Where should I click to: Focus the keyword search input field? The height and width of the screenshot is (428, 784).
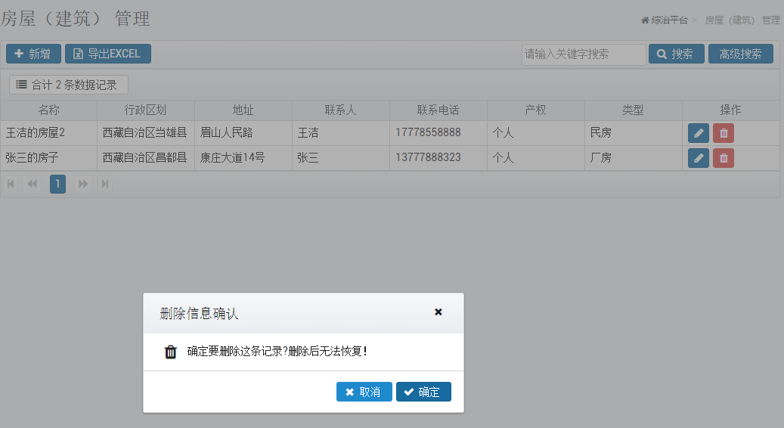tap(584, 54)
